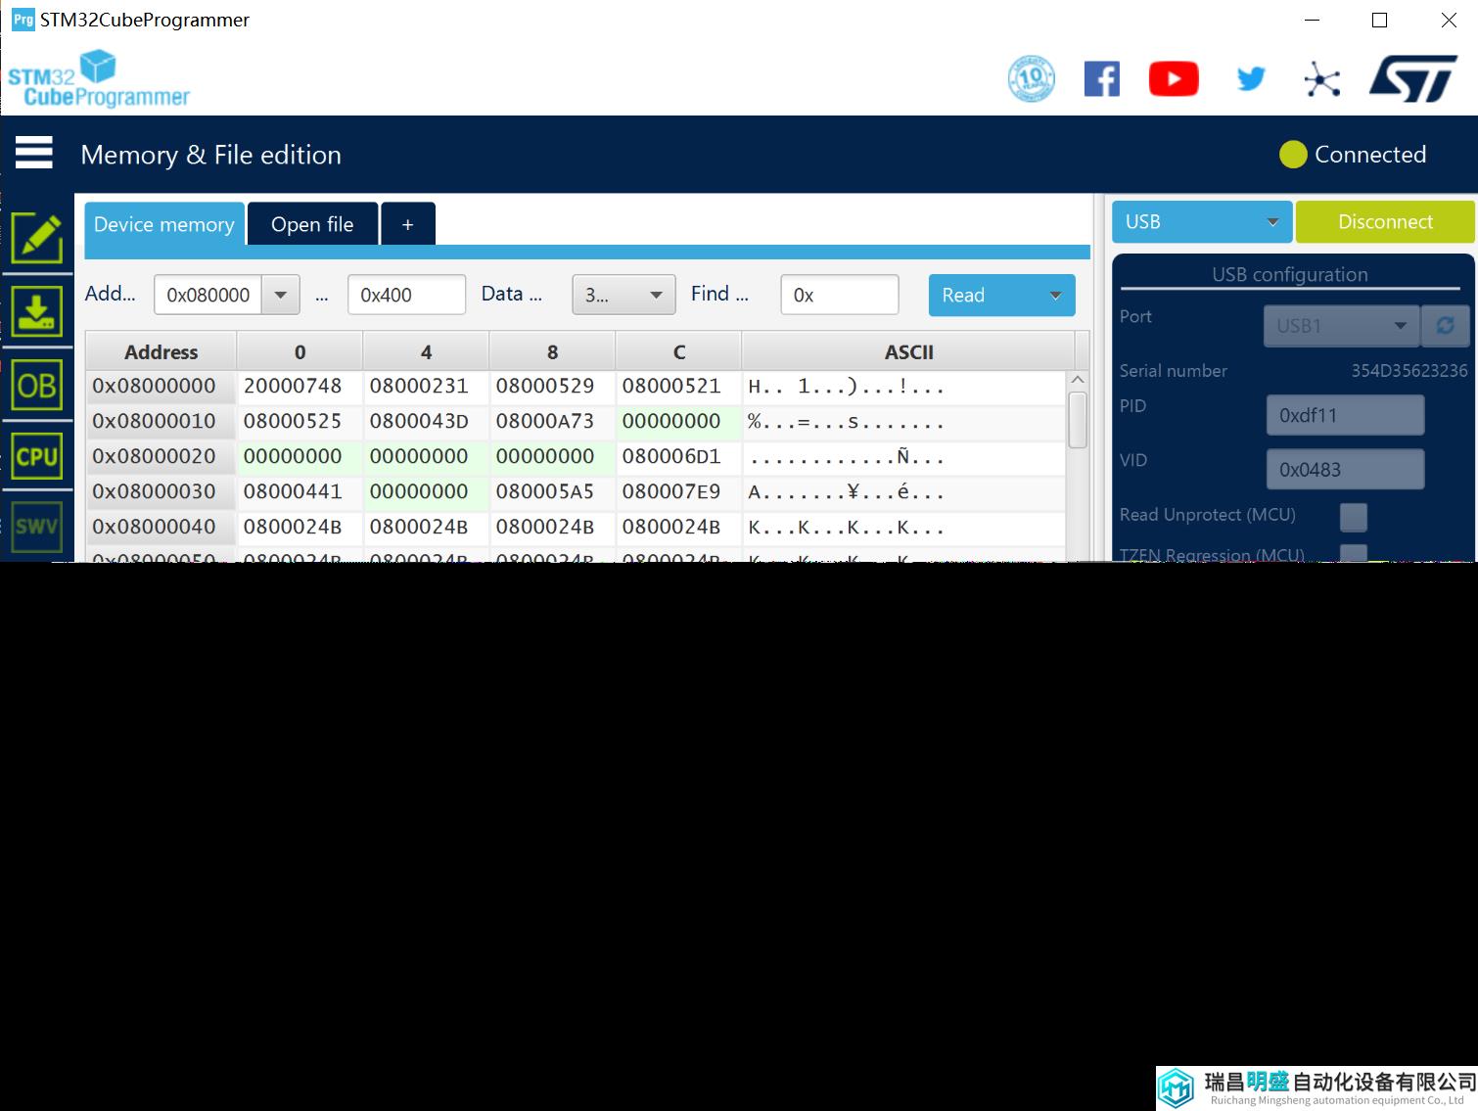The height and width of the screenshot is (1111, 1478).
Task: Click the column C header
Action: coord(678,351)
